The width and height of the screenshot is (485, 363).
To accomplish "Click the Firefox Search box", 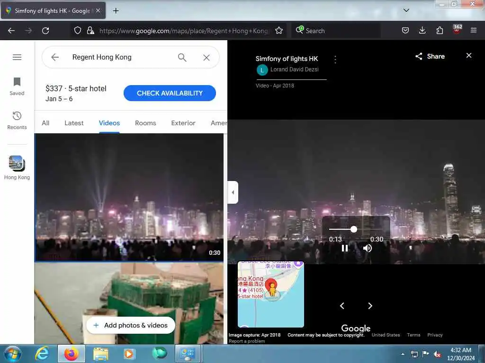I will [336, 31].
